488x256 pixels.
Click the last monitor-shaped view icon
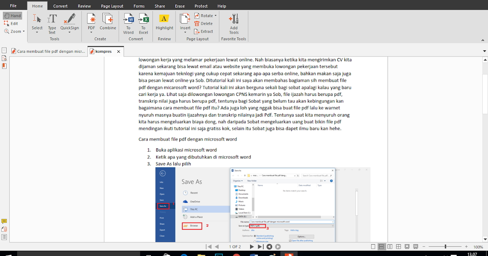415,247
